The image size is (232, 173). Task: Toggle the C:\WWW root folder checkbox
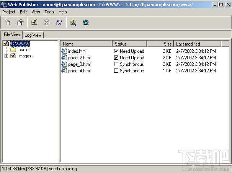[6, 43]
